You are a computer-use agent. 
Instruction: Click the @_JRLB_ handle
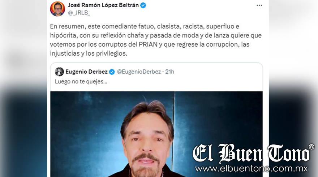click(x=79, y=13)
